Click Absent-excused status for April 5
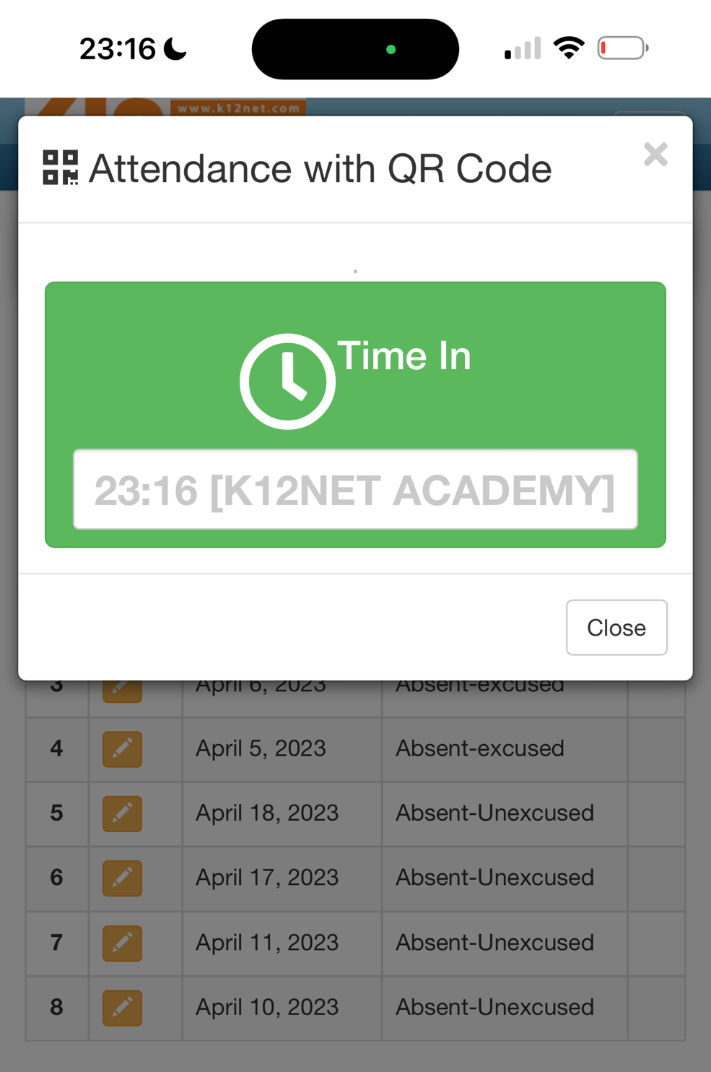 [479, 748]
